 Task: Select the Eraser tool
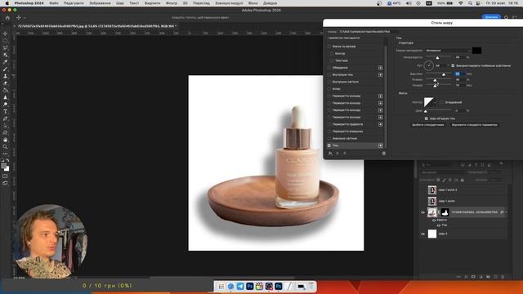pyautogui.click(x=5, y=83)
